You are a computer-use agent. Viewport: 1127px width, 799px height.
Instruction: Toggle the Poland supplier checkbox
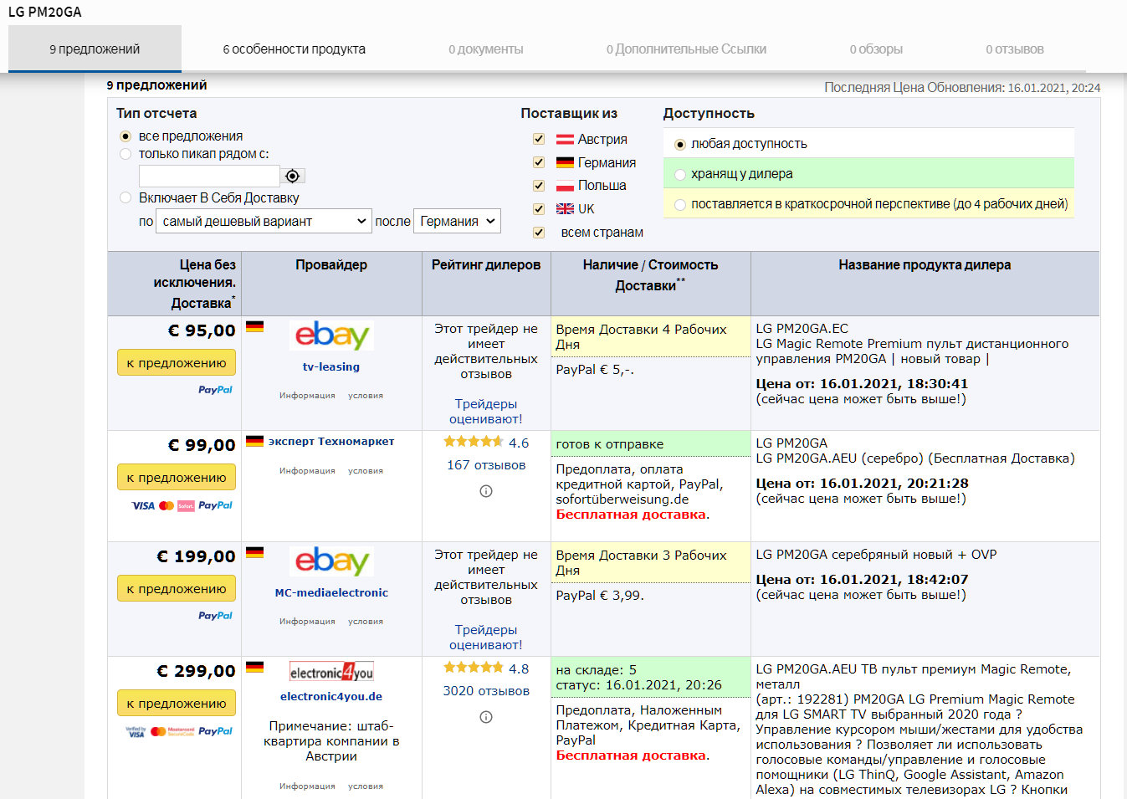(539, 186)
